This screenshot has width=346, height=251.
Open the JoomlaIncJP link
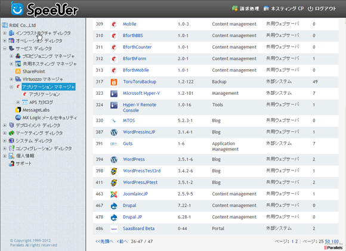click(135, 194)
